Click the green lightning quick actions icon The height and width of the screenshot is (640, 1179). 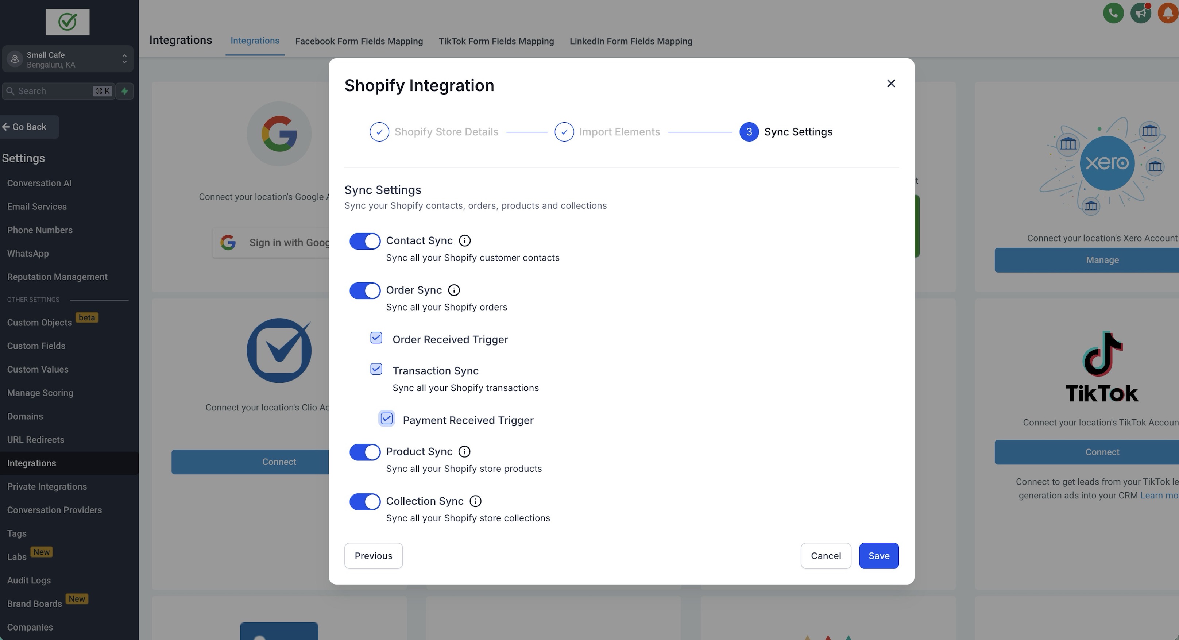pyautogui.click(x=124, y=91)
